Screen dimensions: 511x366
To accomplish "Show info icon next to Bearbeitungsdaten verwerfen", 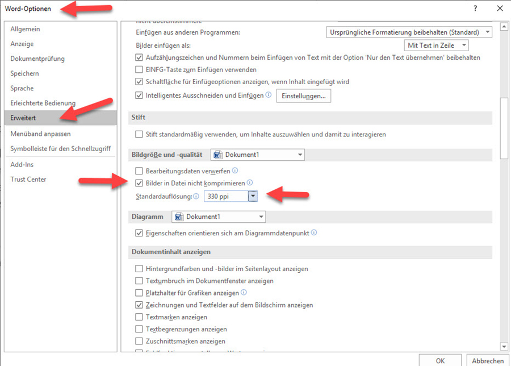I will coord(235,170).
